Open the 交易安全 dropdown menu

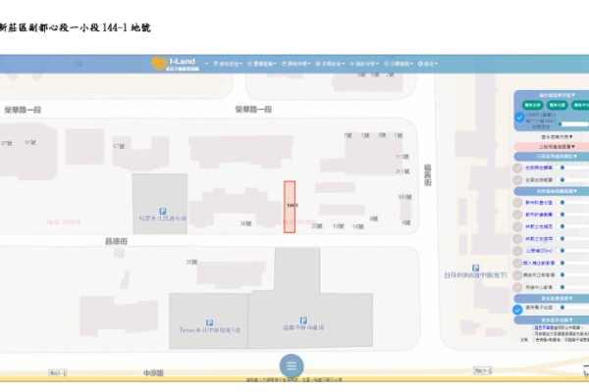point(330,64)
